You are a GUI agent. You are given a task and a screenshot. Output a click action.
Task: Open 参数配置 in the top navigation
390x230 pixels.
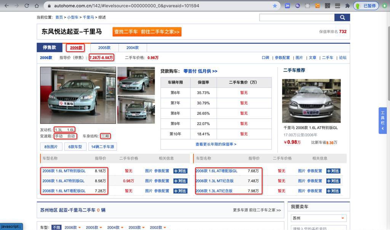point(282,58)
